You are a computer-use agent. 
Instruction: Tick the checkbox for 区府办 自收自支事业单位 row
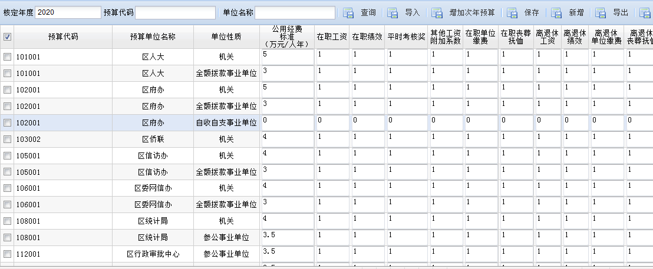(x=8, y=123)
